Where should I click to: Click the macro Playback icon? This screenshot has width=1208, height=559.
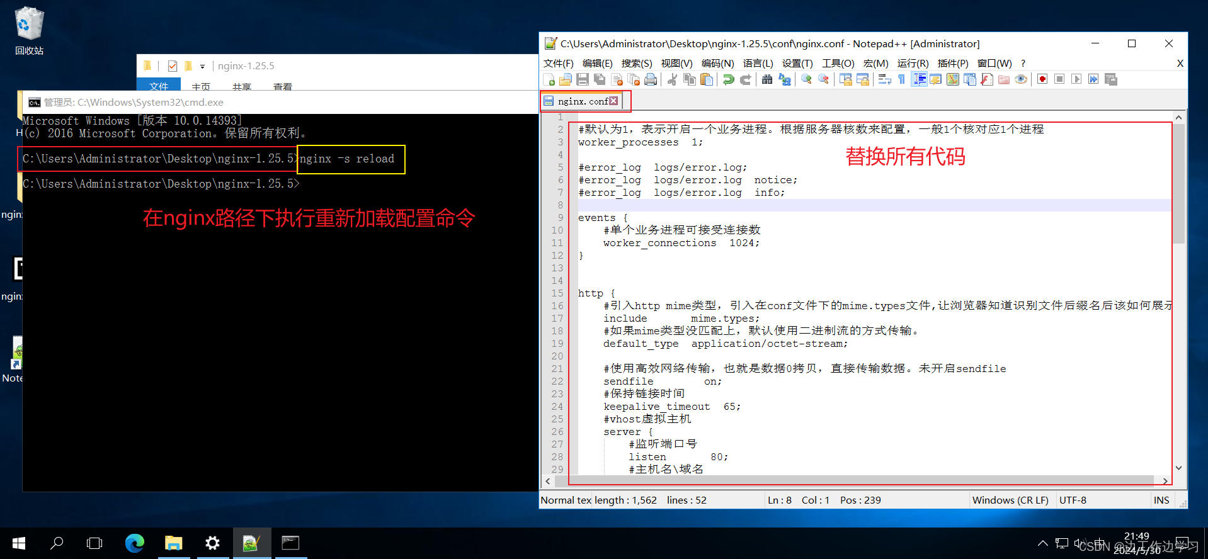[1076, 79]
